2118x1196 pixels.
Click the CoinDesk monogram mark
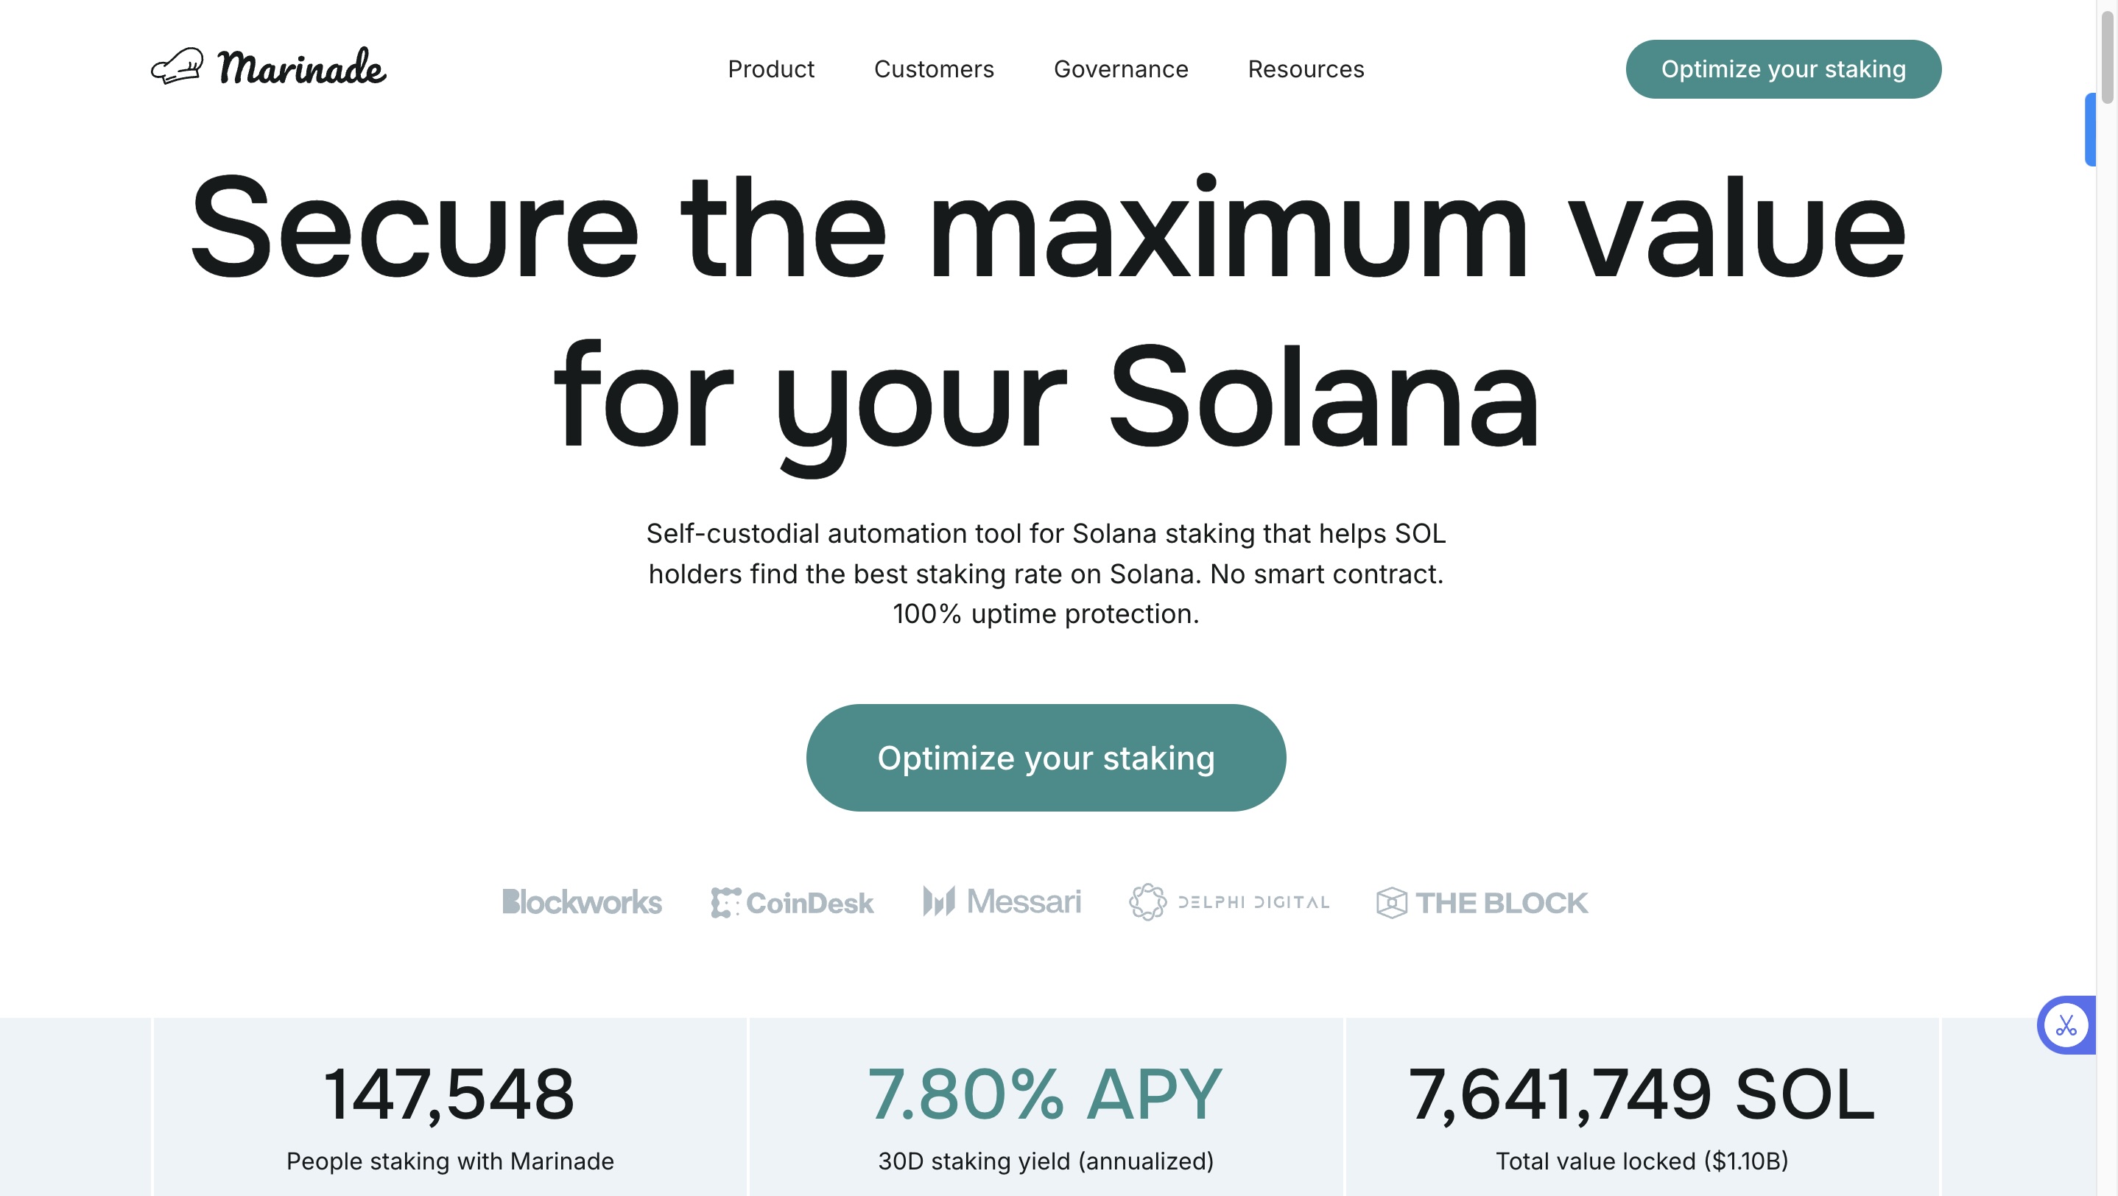[727, 901]
